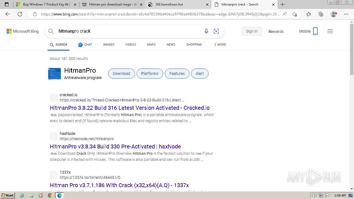Viewport: 354px width, 199px height.
Task: Click the taskbar clock 2:08 AM
Action: [340, 195]
